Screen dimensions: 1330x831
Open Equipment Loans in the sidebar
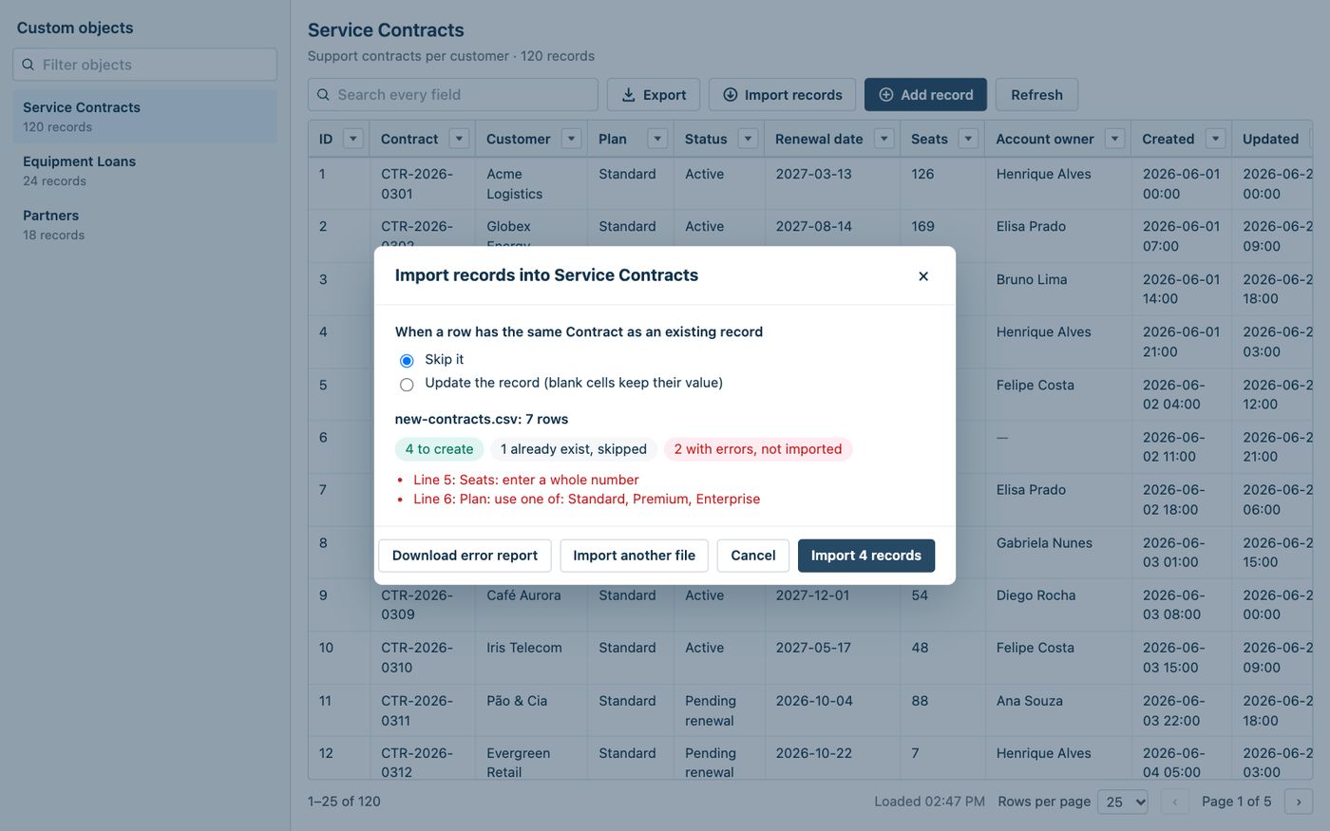(x=145, y=170)
